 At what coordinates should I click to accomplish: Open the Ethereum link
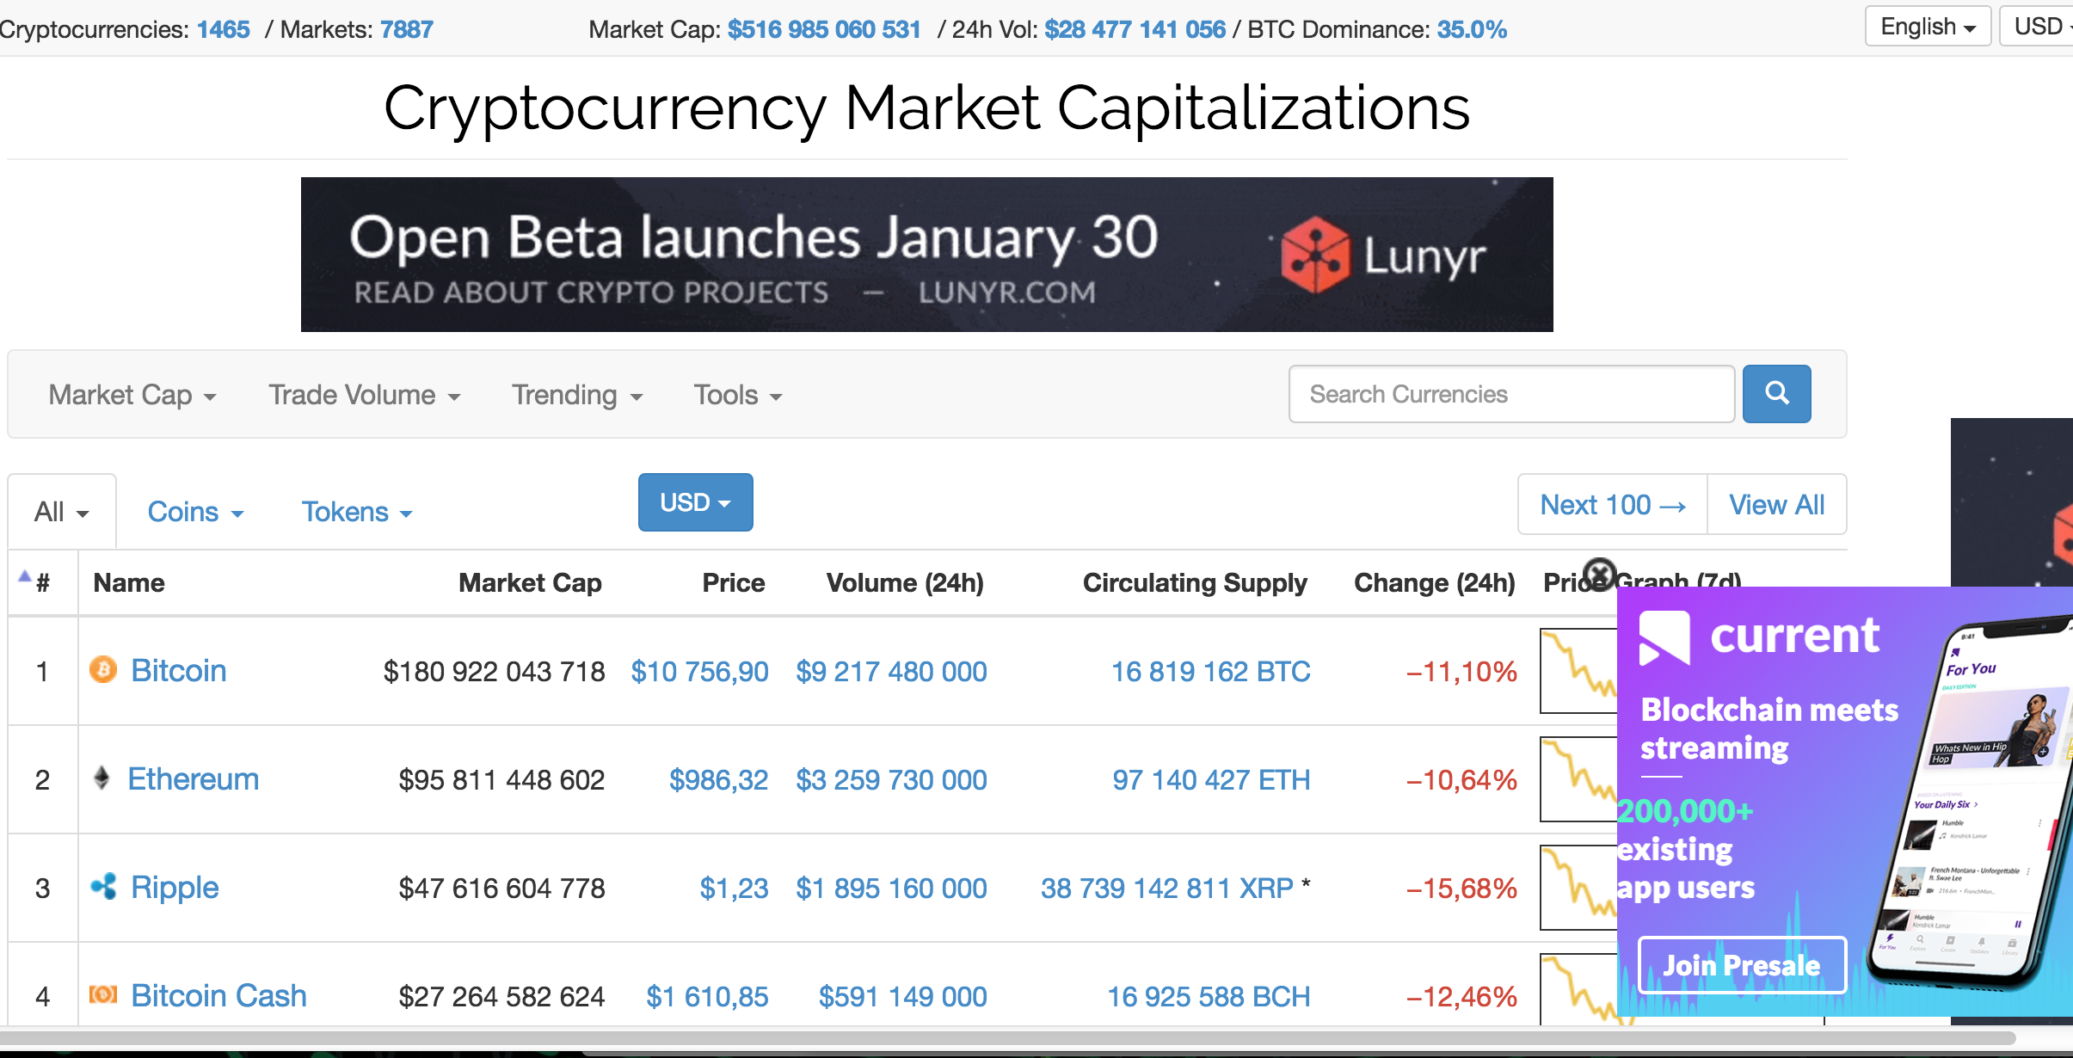pyautogui.click(x=194, y=778)
